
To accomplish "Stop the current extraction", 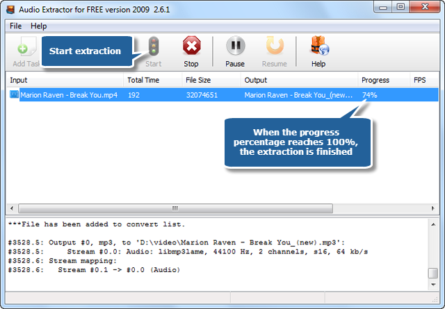I will [192, 51].
